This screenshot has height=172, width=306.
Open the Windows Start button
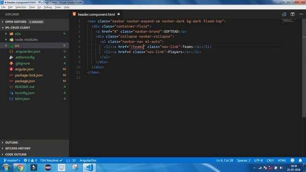coord(6,168)
